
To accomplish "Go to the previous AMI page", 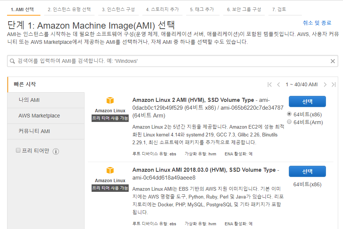I will click(278, 85).
